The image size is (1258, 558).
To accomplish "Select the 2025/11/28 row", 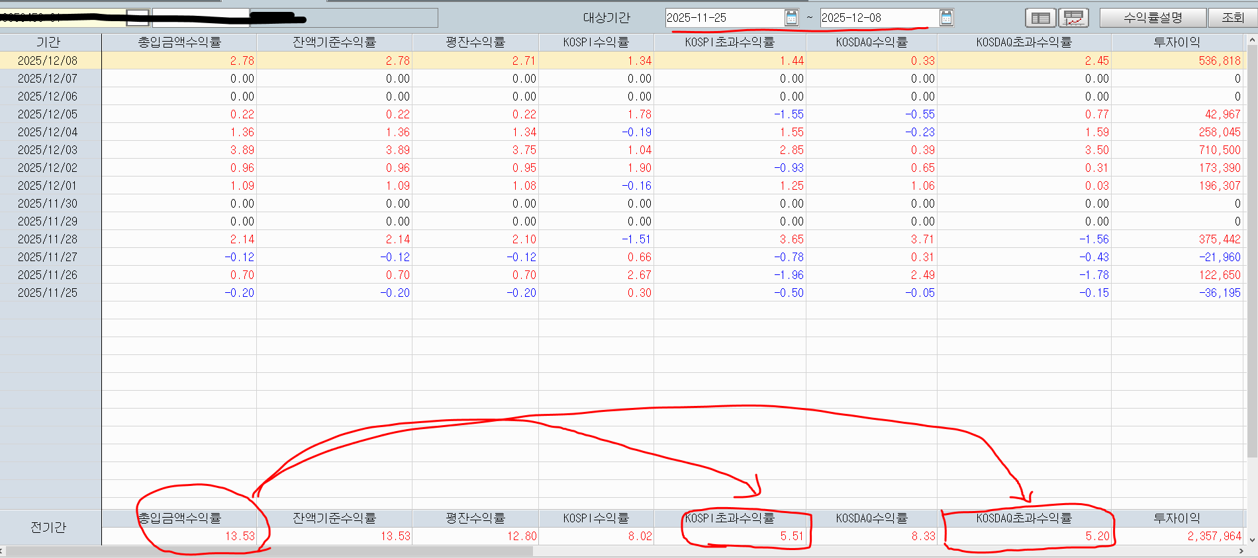I will click(48, 239).
